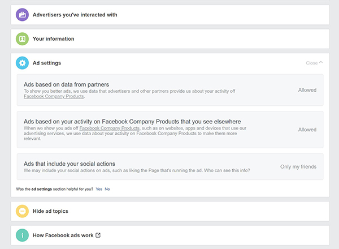Expand the Hide ad topics section
Viewport: 339px width, 249px height.
coord(170,211)
